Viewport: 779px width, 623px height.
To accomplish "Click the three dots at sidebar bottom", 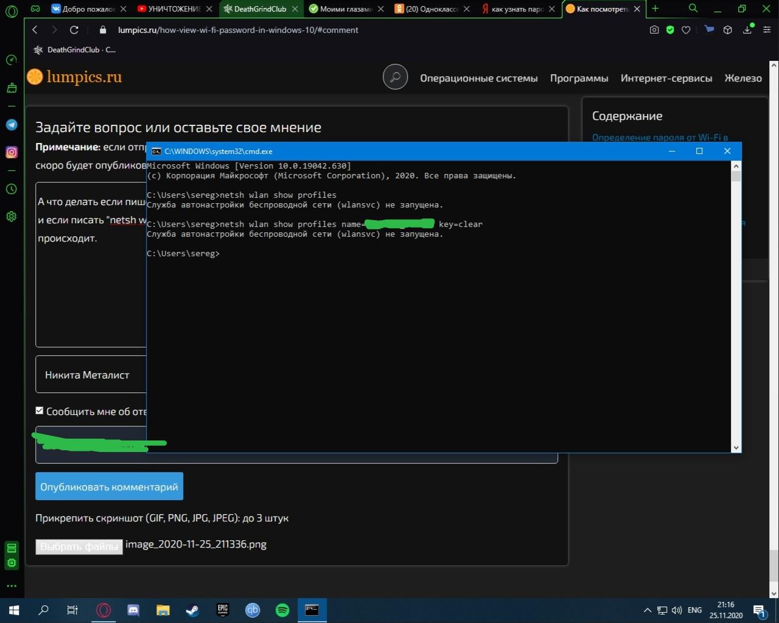I will [11, 586].
